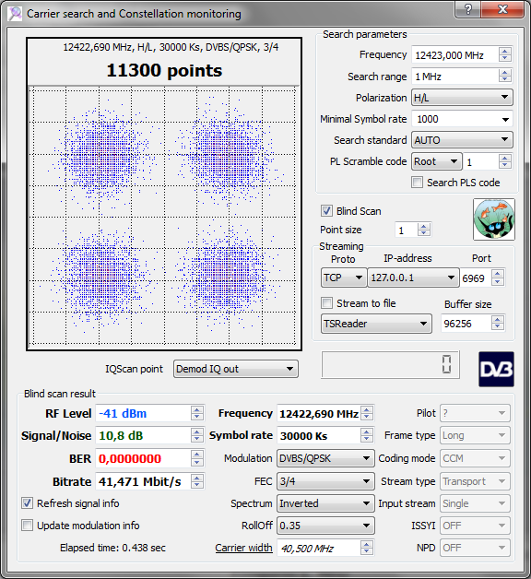
Task: Click the RF Level spinner arrows
Action: click(x=197, y=413)
